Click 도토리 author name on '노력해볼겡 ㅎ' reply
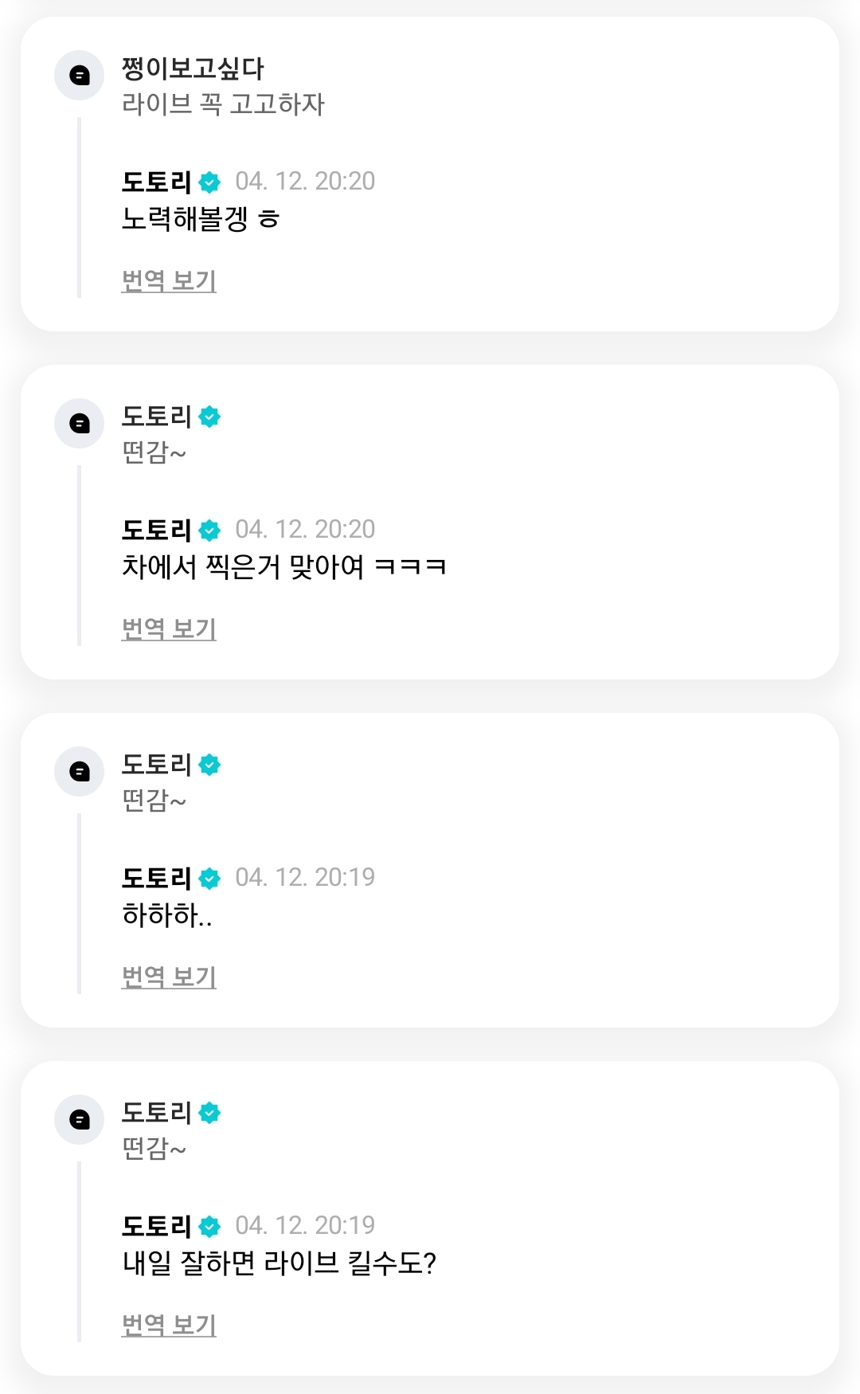Image resolution: width=860 pixels, height=1394 pixels. point(156,182)
